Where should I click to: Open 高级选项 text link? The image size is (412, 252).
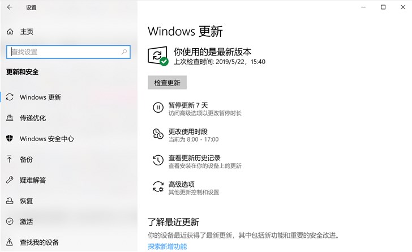pos(181,184)
